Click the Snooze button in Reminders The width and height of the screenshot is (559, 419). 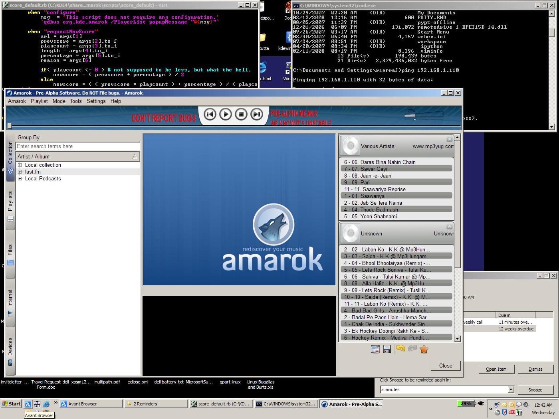(535, 390)
